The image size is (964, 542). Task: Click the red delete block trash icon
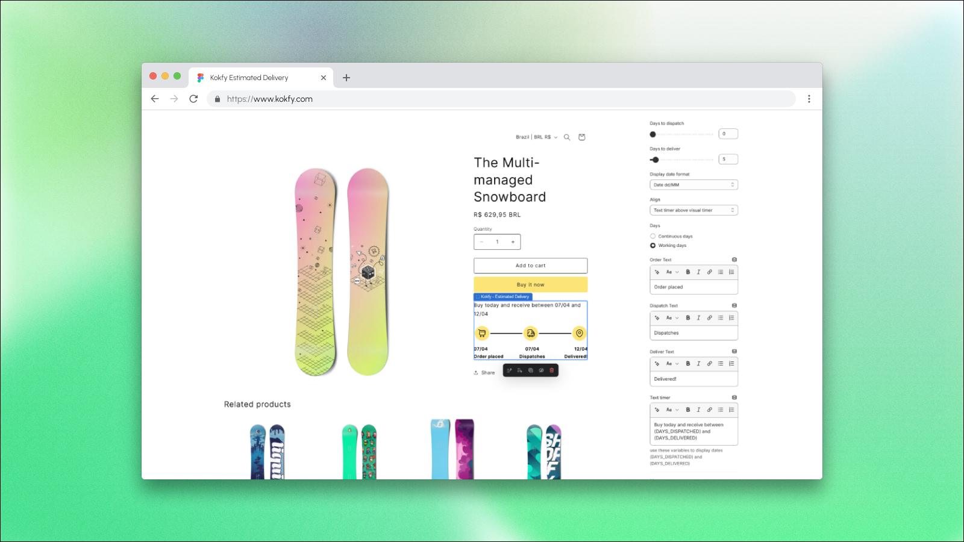click(x=552, y=370)
